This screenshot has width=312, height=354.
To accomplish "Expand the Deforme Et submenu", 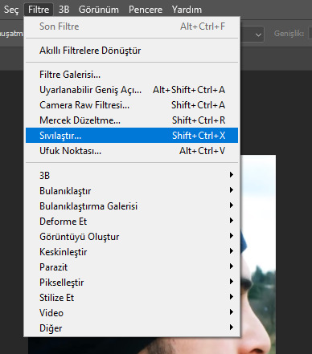I will tap(132, 222).
